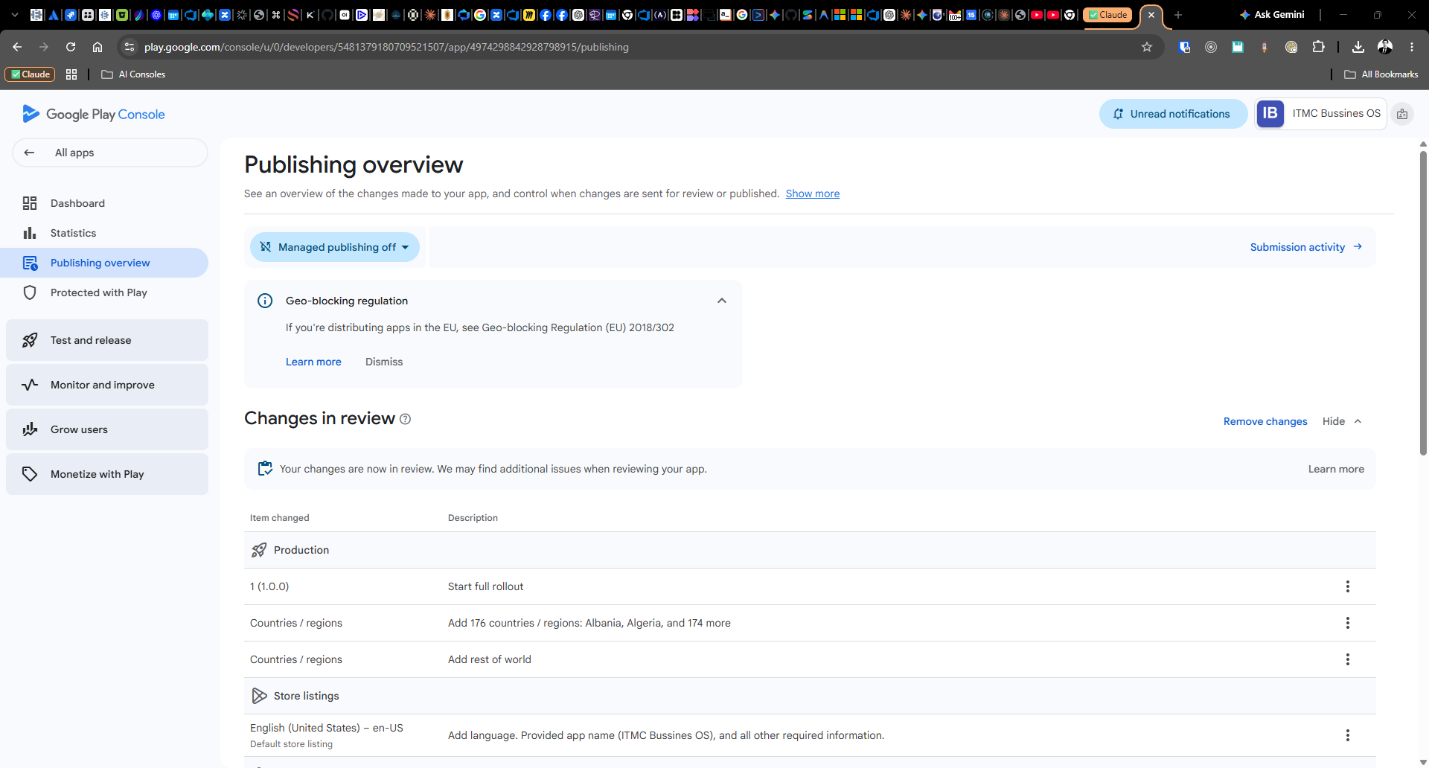
Task: Click the 'Description' column header
Action: pos(473,518)
